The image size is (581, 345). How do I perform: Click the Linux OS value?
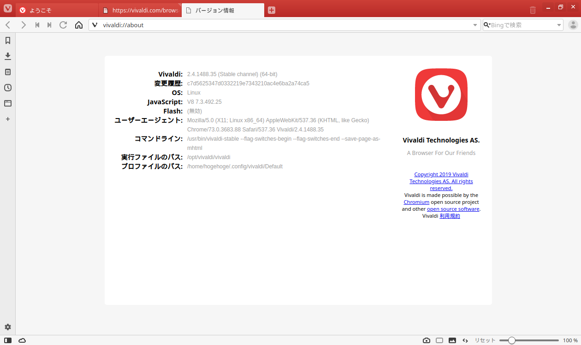tap(194, 93)
